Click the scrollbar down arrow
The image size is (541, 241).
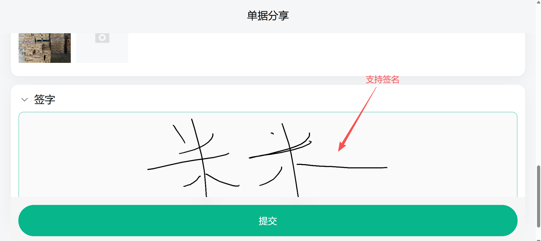(538, 240)
